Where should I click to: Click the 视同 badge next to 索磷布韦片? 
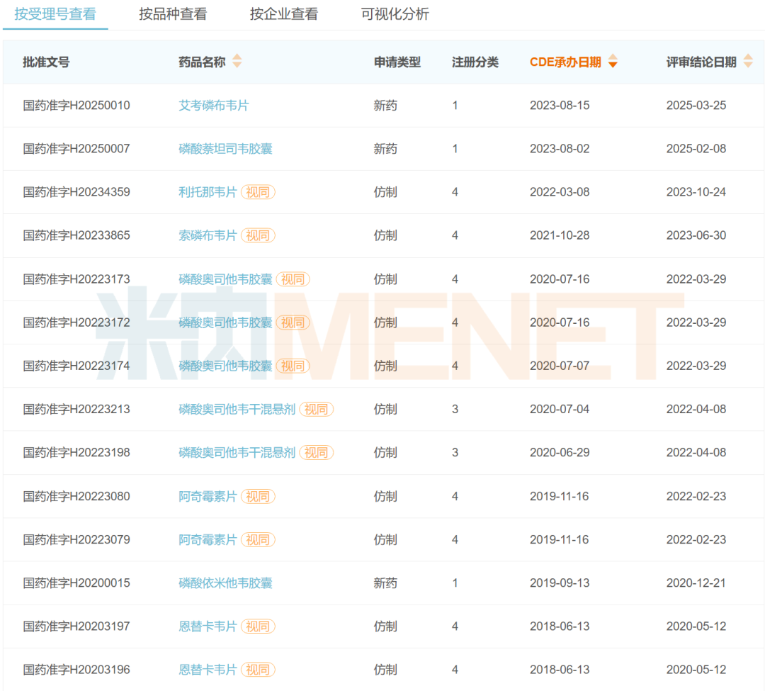tap(258, 235)
